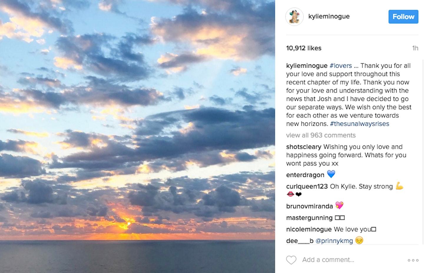Expand view all 963 comments
This screenshot has width=424, height=273.
321,135
